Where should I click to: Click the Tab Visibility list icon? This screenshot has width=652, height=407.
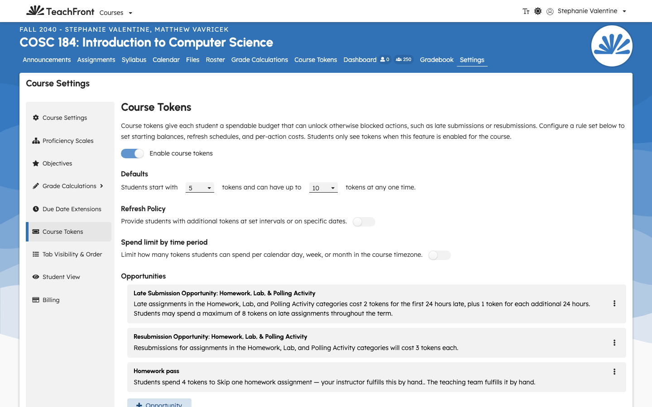(36, 254)
